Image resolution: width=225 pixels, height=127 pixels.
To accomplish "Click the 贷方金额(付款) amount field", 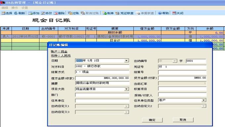I will (x=182, y=78).
